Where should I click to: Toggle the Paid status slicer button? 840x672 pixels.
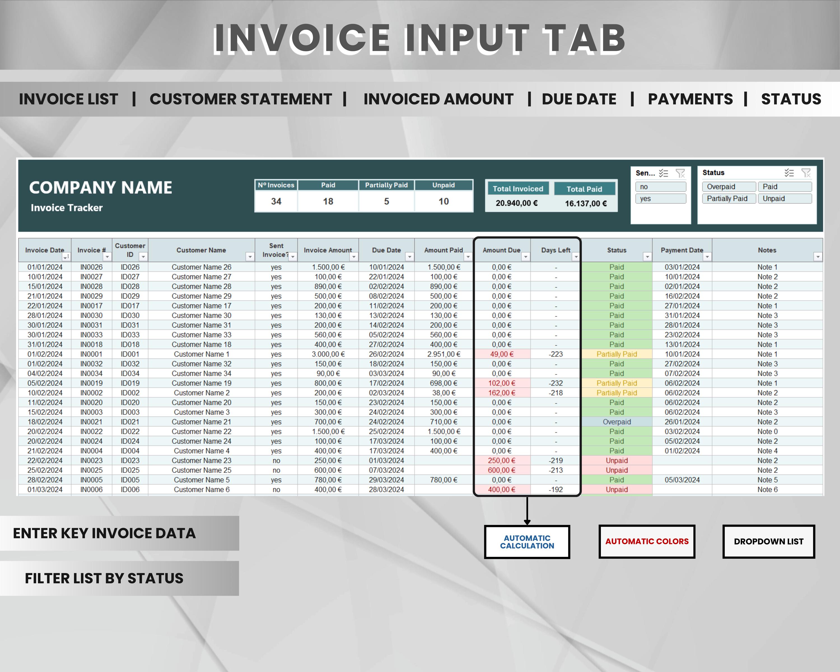click(785, 186)
